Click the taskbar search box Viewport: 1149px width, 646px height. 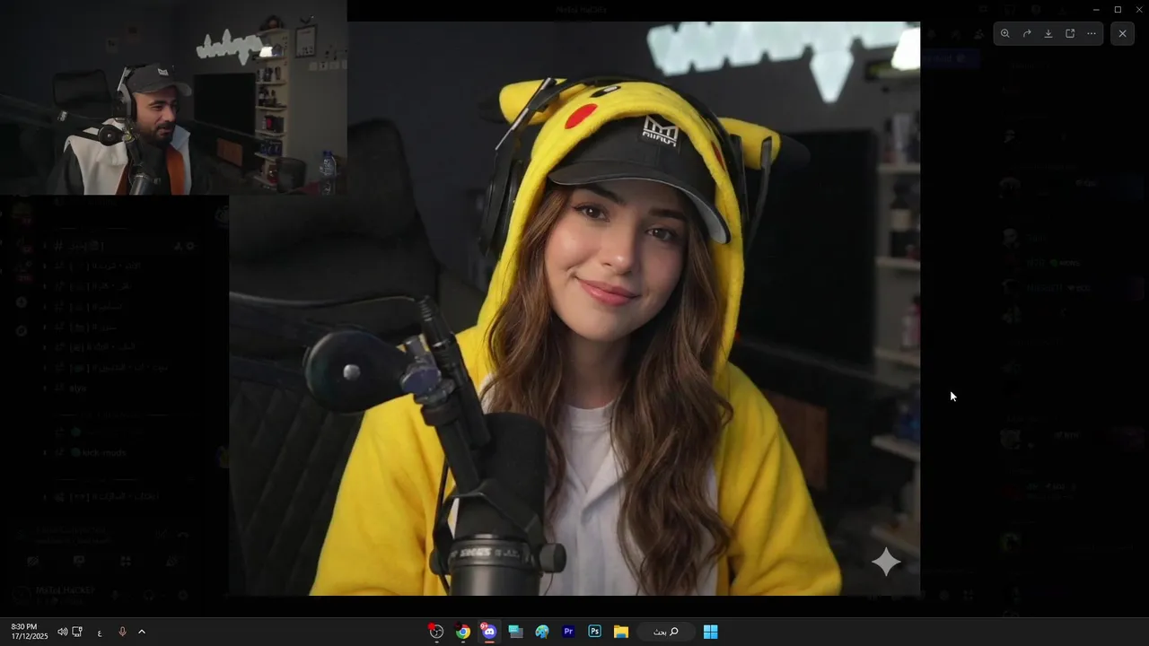[665, 632]
